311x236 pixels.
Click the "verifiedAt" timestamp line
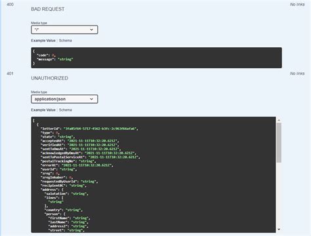[x=79, y=145]
